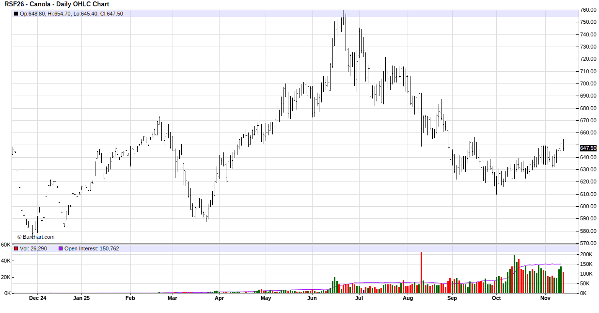Click the Aug month axis label
599x313 pixels.
pos(408,298)
